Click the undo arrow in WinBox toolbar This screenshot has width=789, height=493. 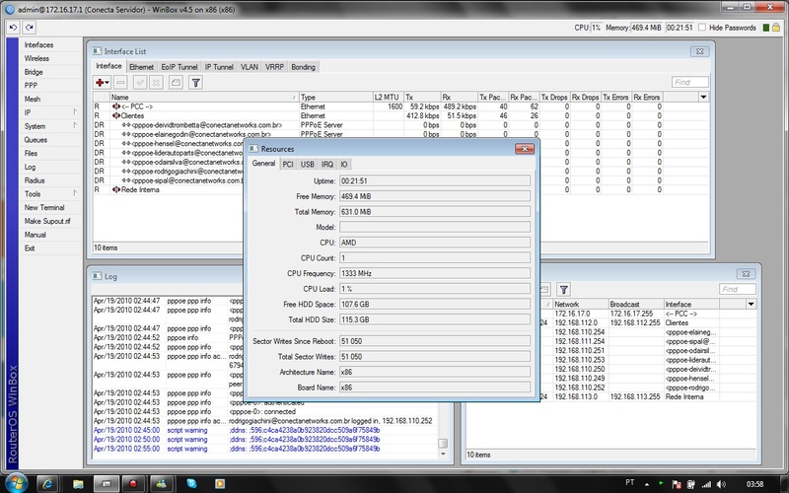click(13, 28)
